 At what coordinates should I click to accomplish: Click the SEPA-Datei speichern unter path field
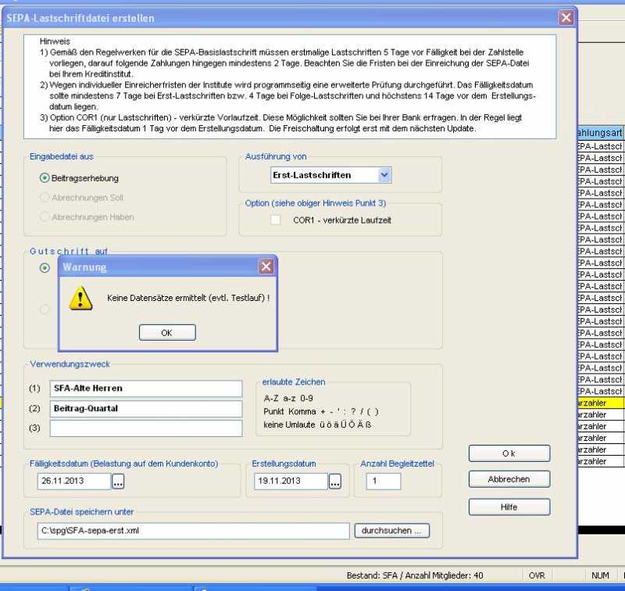[193, 531]
